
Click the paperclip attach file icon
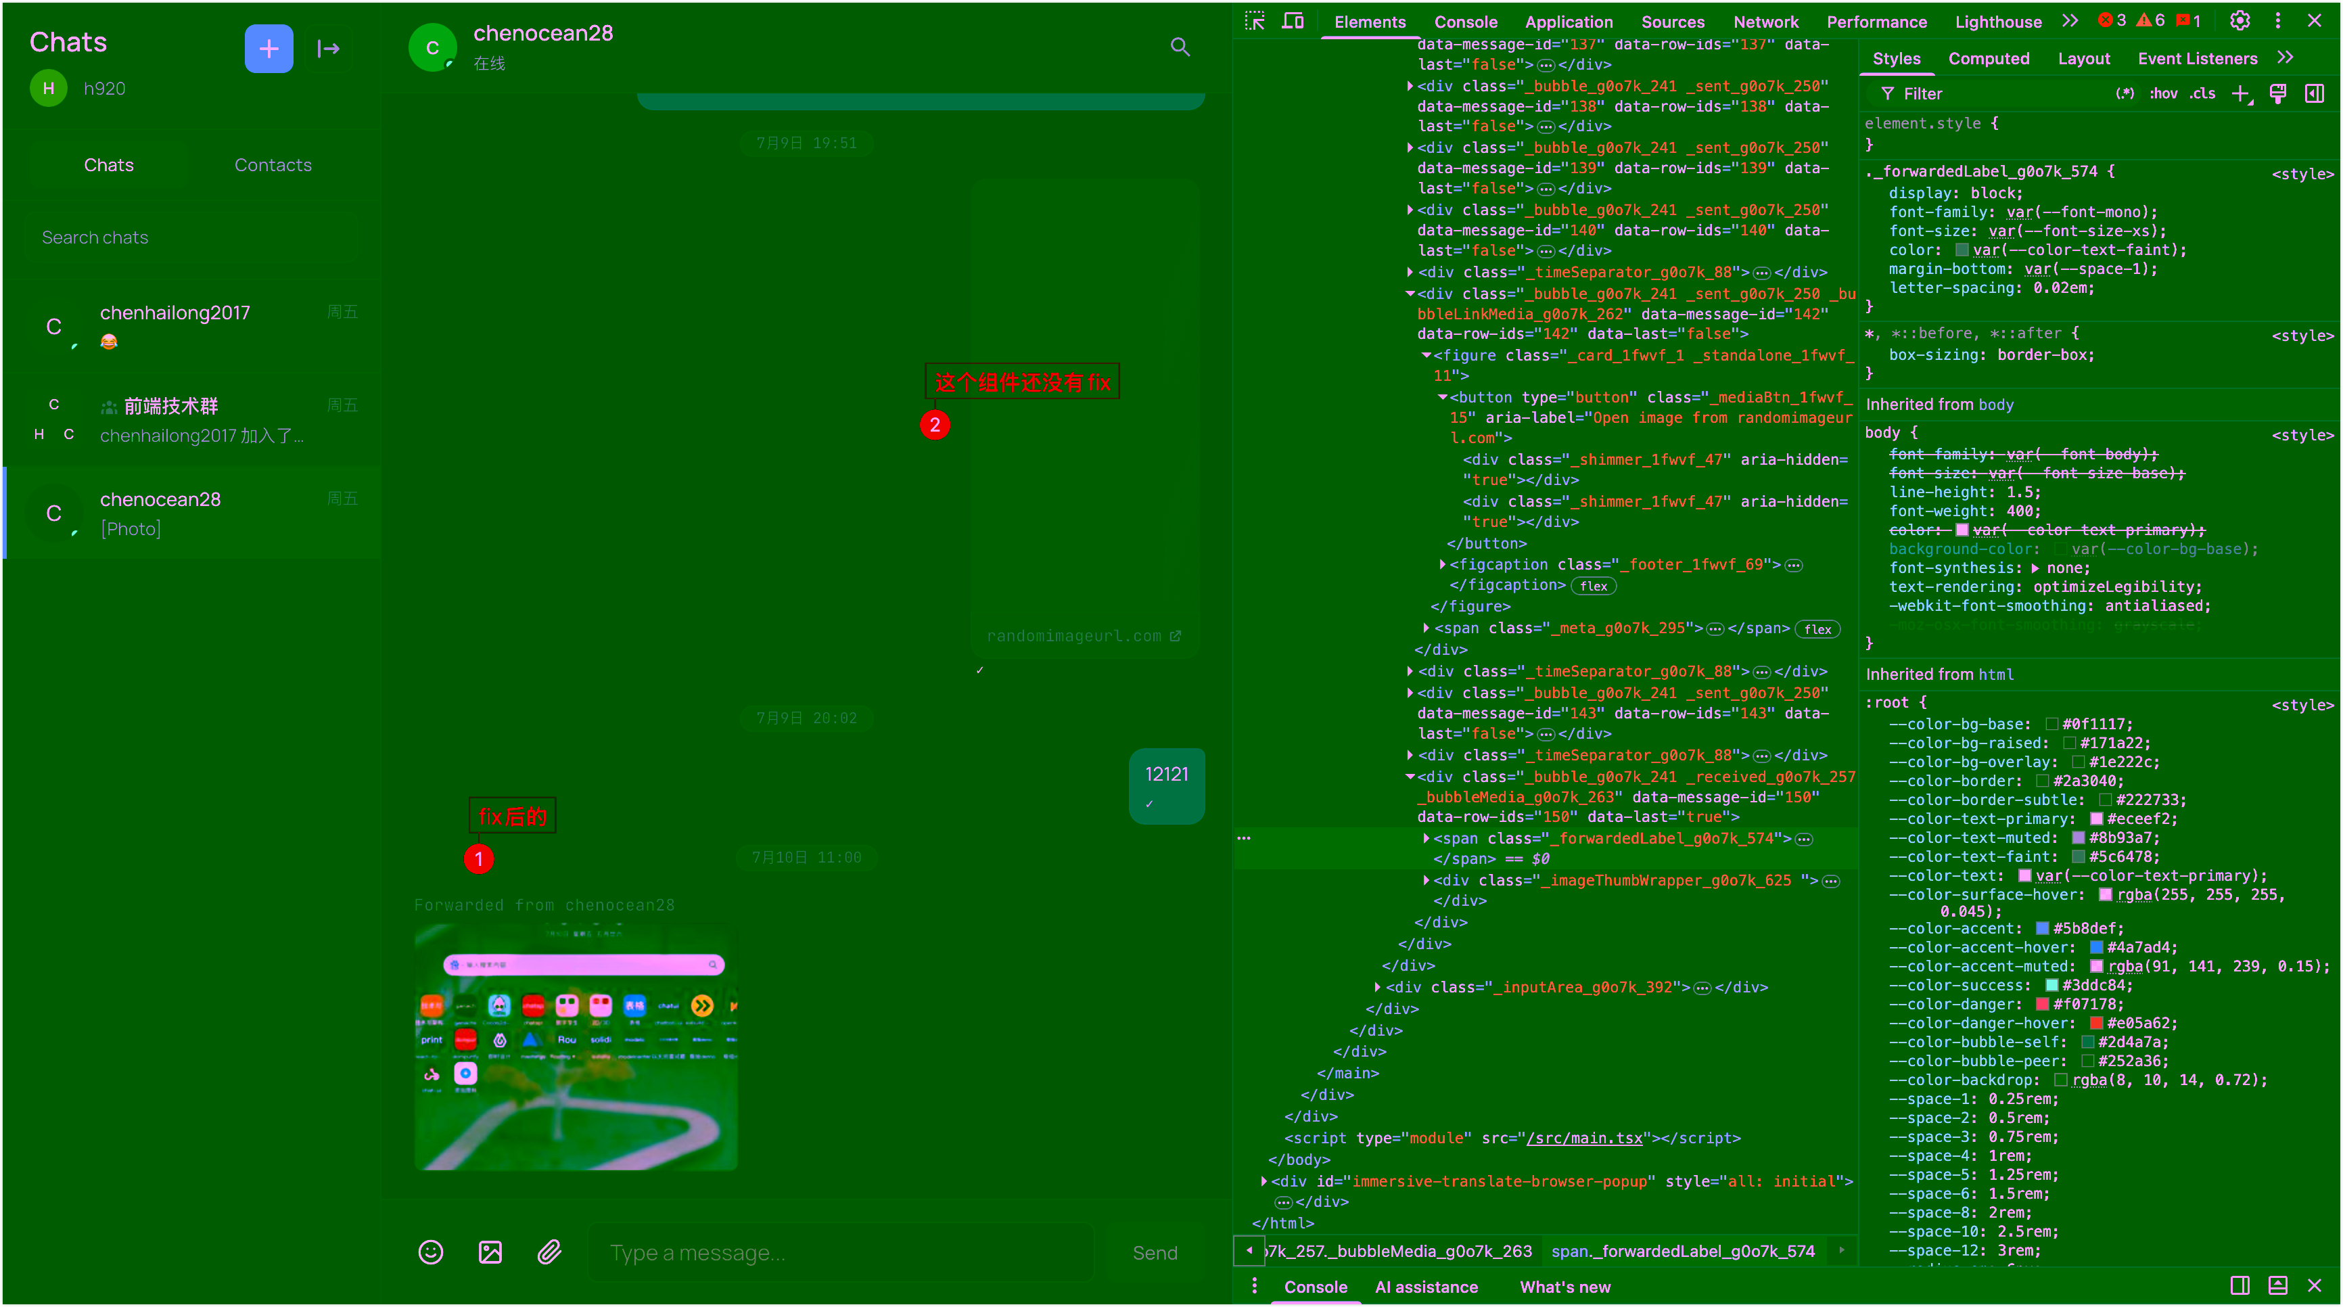click(x=549, y=1252)
